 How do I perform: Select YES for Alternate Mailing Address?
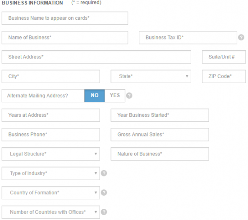coord(115,96)
